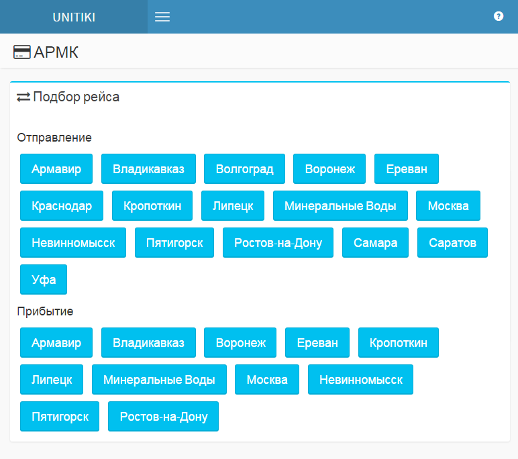The height and width of the screenshot is (459, 518).
Task: Click the arrows icon beside Подбор рейса
Action: pos(23,97)
